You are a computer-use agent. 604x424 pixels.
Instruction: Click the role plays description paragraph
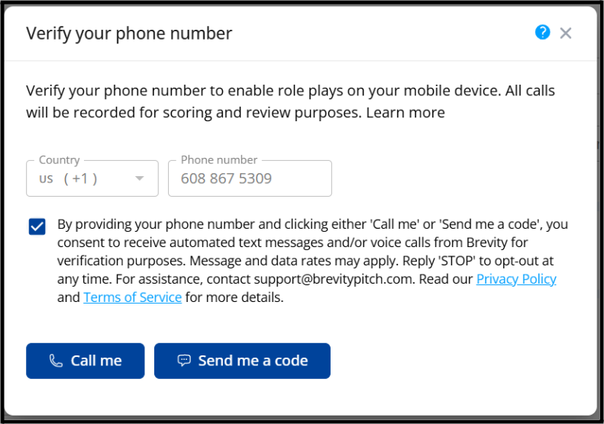tap(290, 101)
